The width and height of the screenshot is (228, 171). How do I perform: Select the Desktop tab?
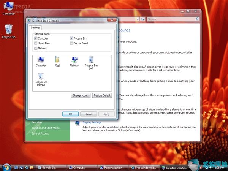(35, 28)
